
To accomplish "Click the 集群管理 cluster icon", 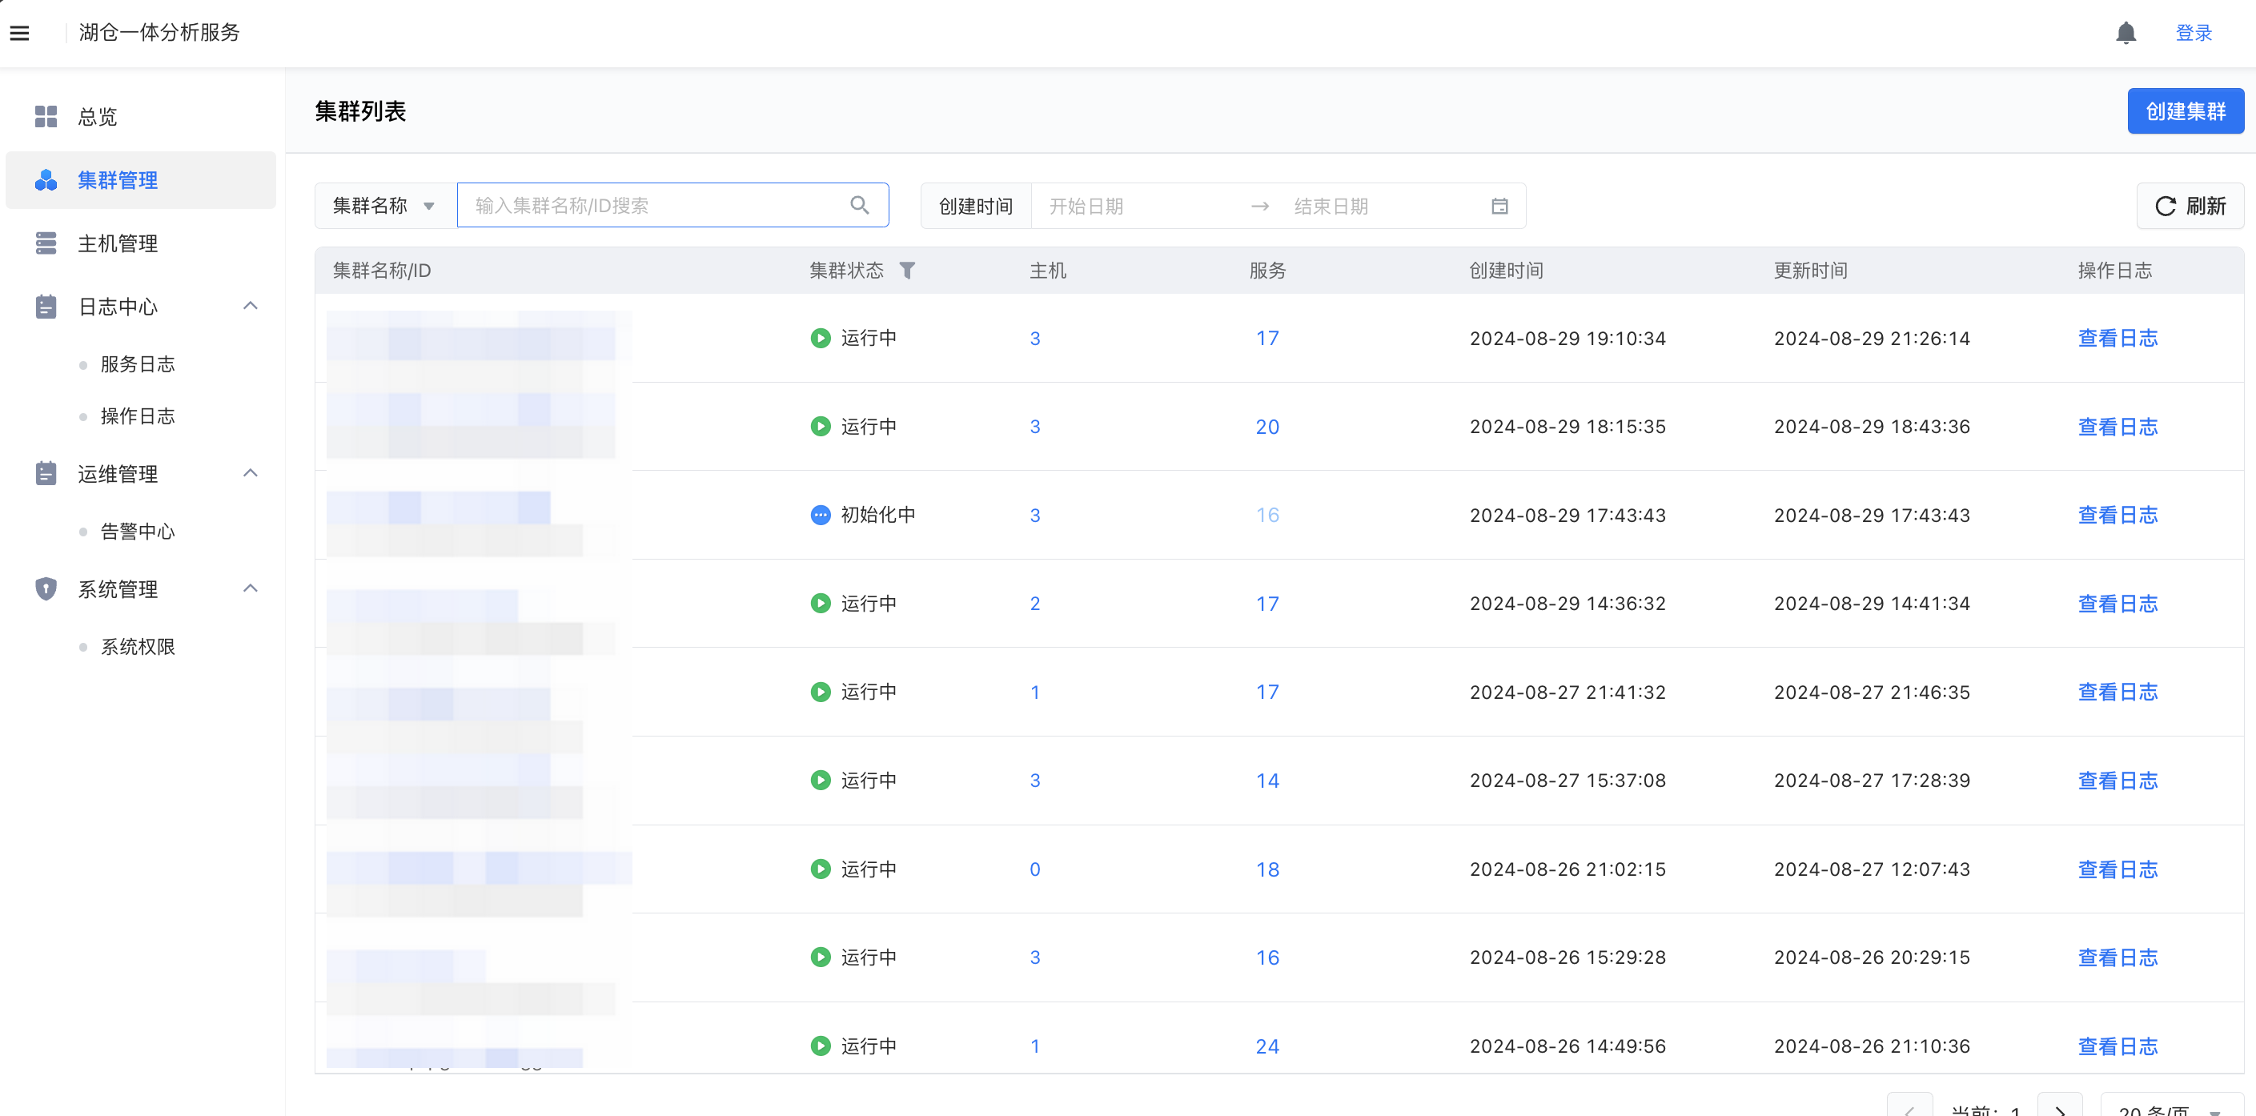I will pos(46,179).
